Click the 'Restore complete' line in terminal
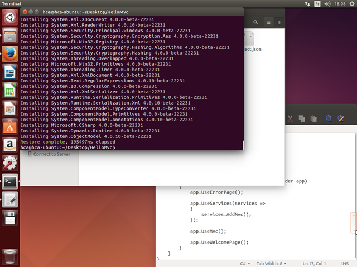Image resolution: width=357 pixels, height=267 pixels. pyautogui.click(x=67, y=142)
